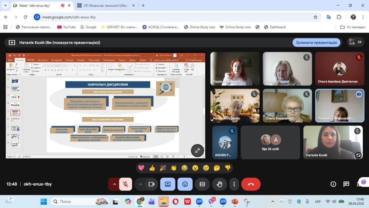The image size is (369, 208).
Task: Open the chat panel icon
Action: 346,184
